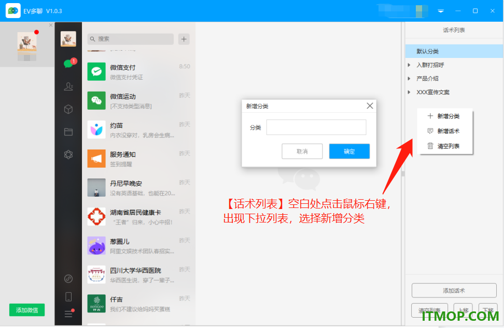The height and width of the screenshot is (328, 504).
Task: Open the 约苗 chat
Action: click(x=138, y=129)
